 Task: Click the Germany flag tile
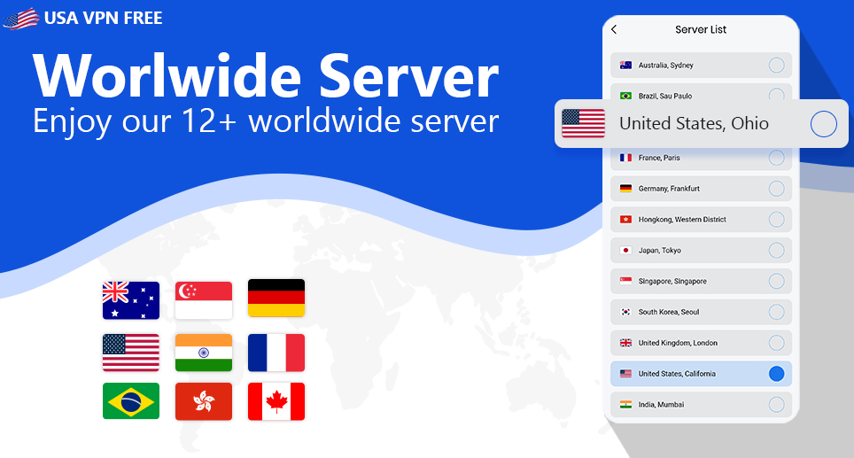coord(276,298)
